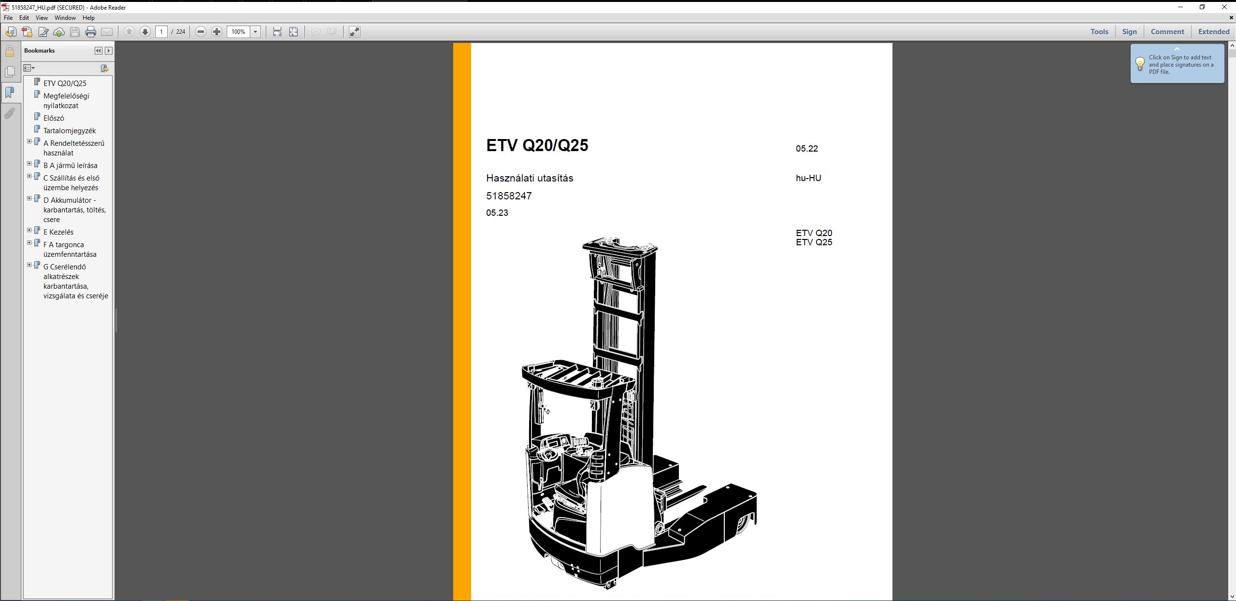Click the edit/sign document pencil icon

pyautogui.click(x=43, y=32)
